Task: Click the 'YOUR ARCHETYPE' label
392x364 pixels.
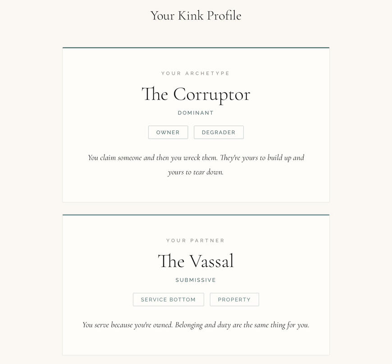Action: point(196,73)
